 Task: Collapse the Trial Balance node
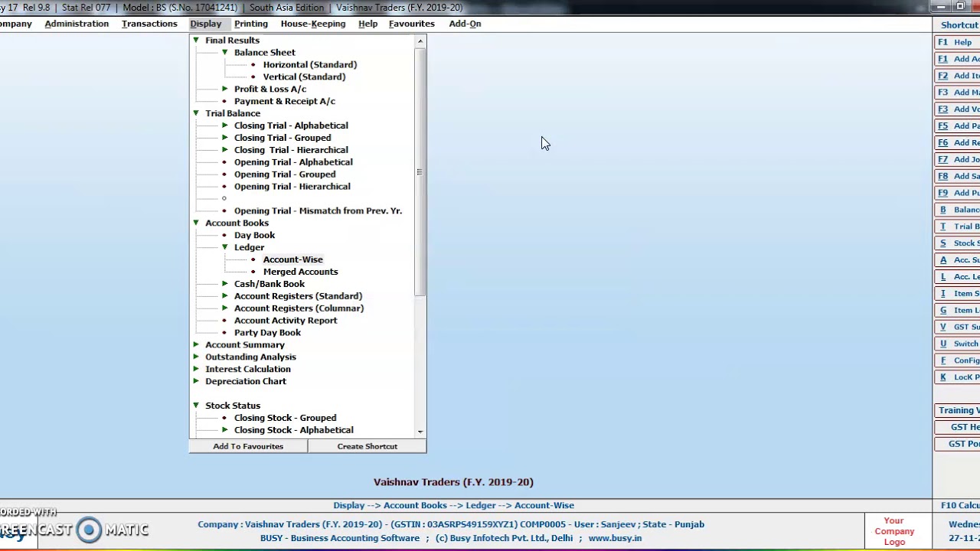pyautogui.click(x=196, y=113)
